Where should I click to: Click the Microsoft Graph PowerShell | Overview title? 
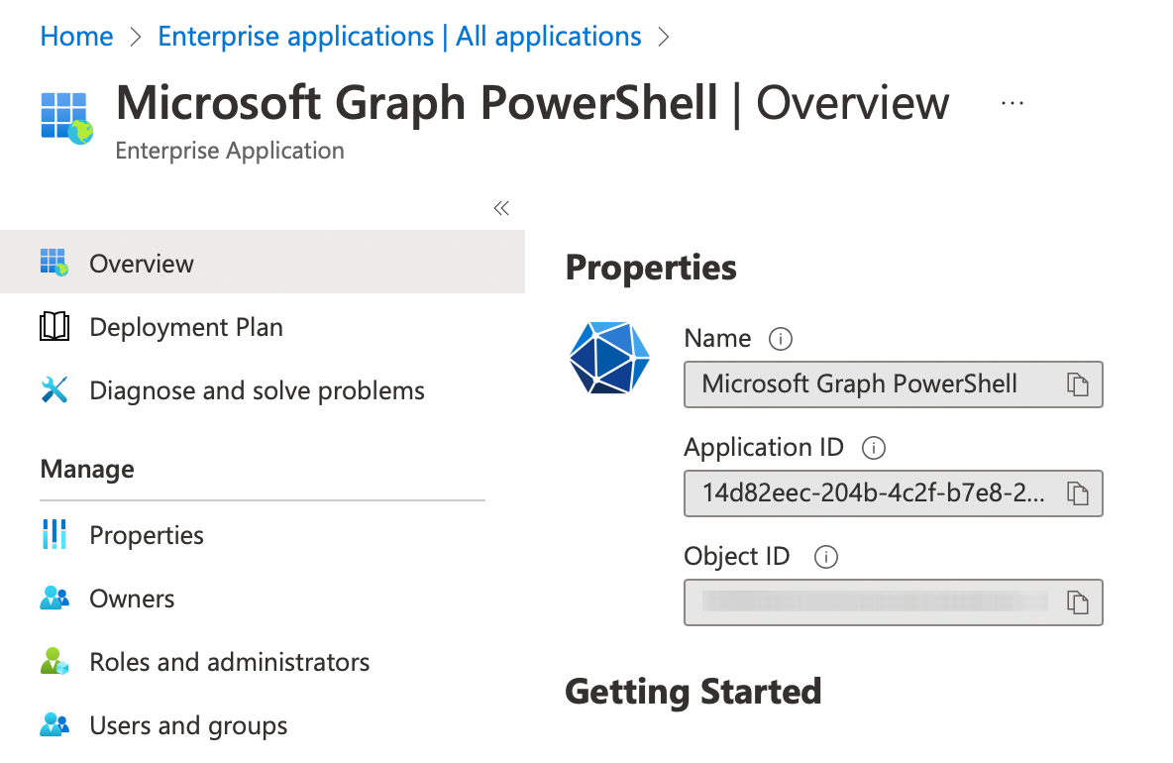point(533,102)
